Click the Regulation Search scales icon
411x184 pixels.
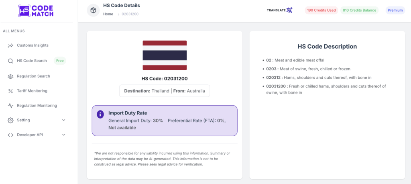coord(10,76)
